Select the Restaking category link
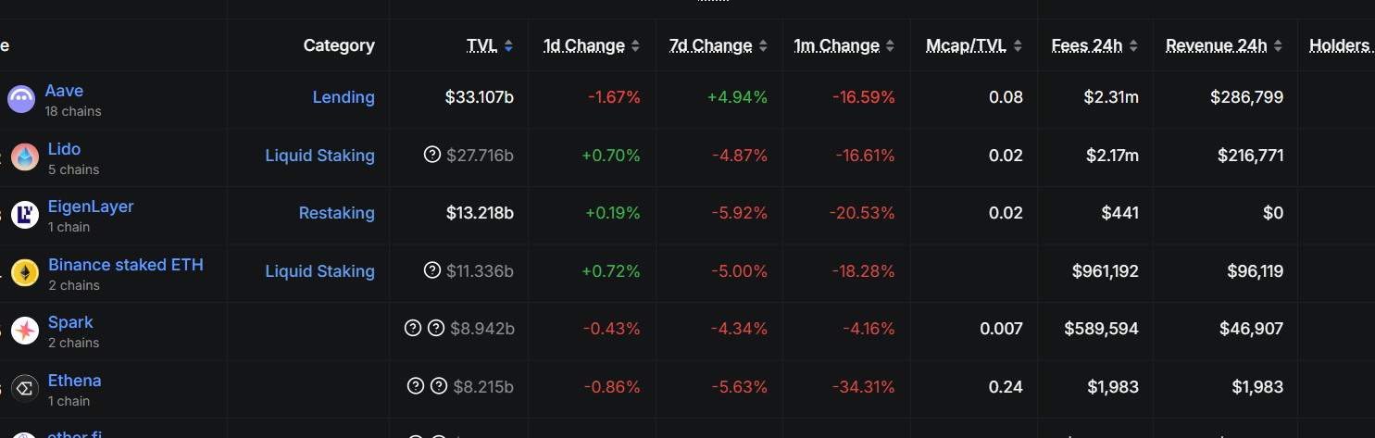The image size is (1375, 438). [336, 213]
